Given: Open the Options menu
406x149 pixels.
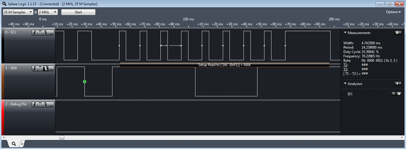Looking at the screenshot, I should pyautogui.click(x=393, y=12).
